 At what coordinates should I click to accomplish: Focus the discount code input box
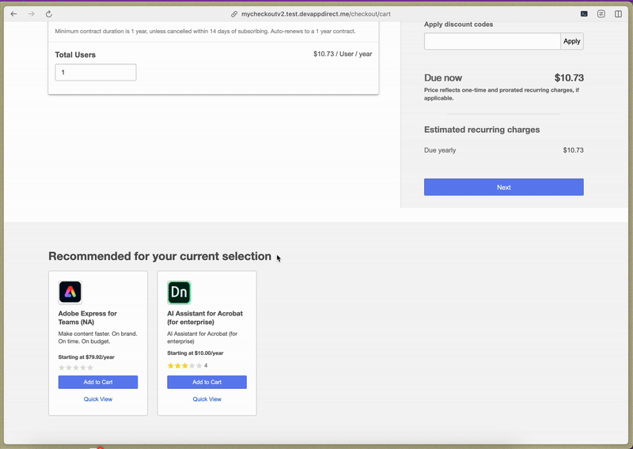click(x=492, y=41)
